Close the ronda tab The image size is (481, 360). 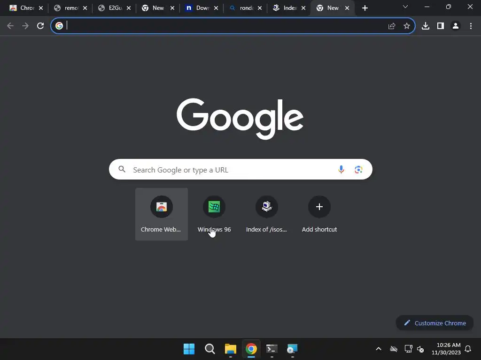point(259,8)
